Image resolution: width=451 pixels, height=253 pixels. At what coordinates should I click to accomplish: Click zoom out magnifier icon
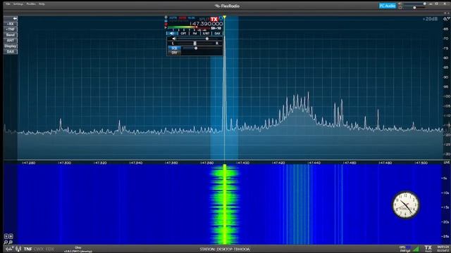point(6,242)
